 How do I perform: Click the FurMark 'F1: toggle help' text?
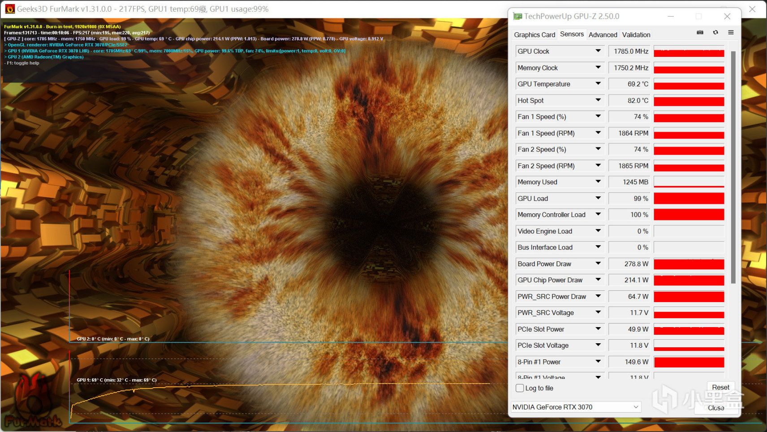(x=22, y=63)
